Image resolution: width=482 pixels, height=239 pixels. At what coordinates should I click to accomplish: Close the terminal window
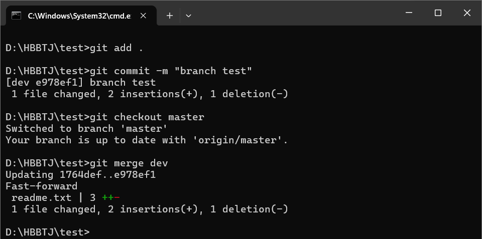click(x=467, y=13)
